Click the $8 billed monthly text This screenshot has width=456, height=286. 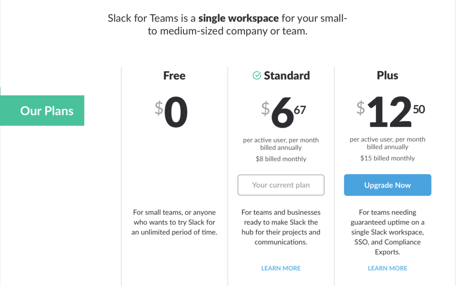281,159
